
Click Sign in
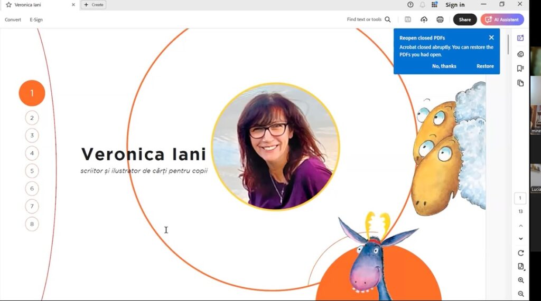(x=455, y=5)
